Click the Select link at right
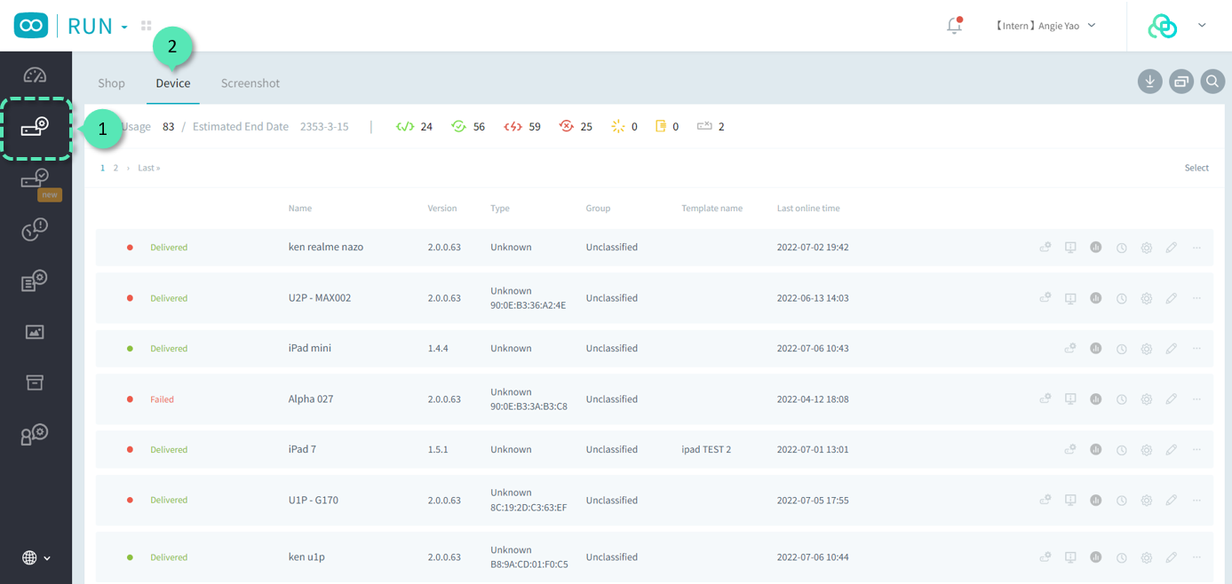The width and height of the screenshot is (1232, 584). 1196,168
